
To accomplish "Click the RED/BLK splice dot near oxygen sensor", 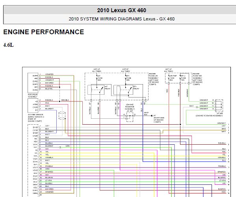I will (59, 101).
